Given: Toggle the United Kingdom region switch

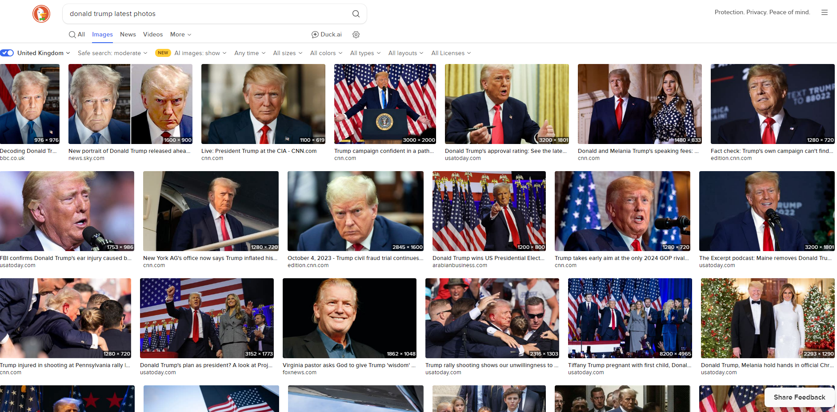Looking at the screenshot, I should click(x=7, y=53).
